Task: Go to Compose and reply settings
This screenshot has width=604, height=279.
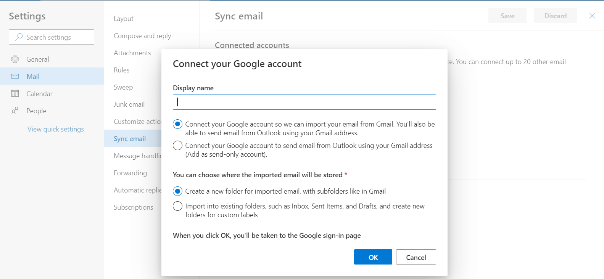Action: 142,36
